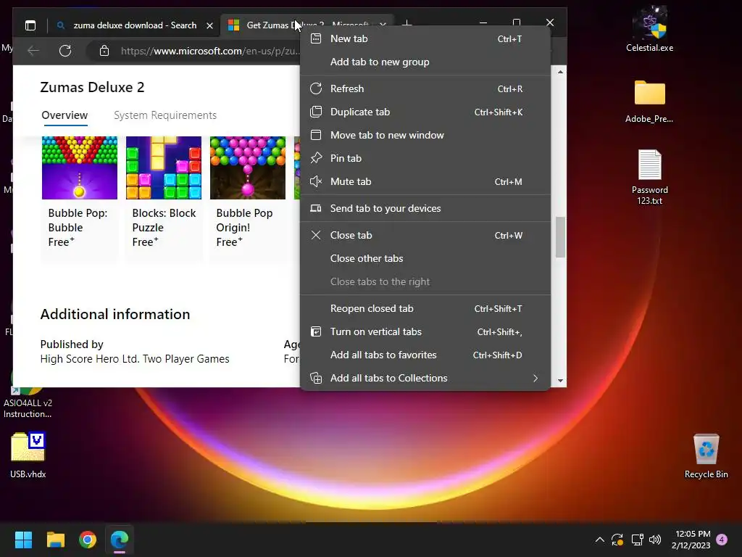The image size is (742, 557).
Task: Open the Windows Start menu
Action: click(x=23, y=540)
